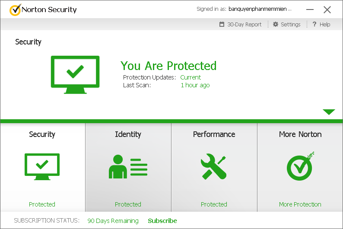
Task: Click the Subscribe link
Action: tap(162, 221)
